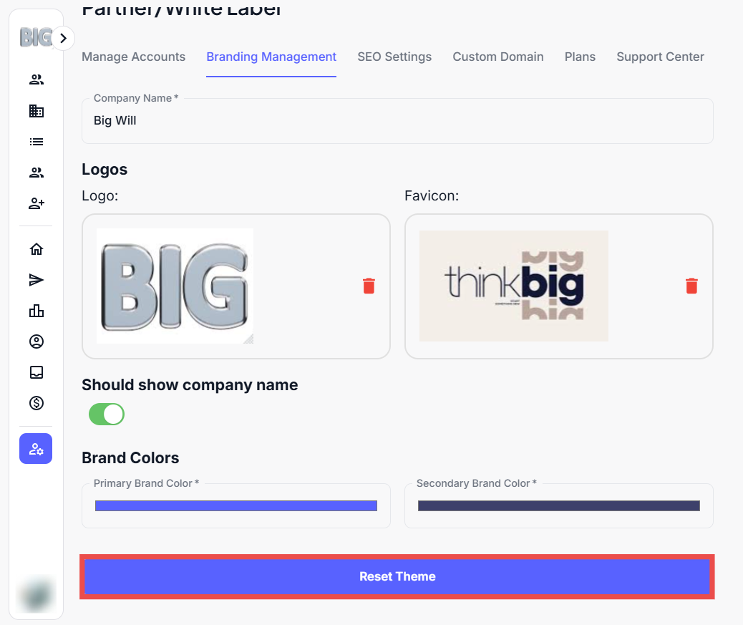Image resolution: width=743 pixels, height=625 pixels.
Task: Go to the home icon in sidebar
Action: click(37, 249)
